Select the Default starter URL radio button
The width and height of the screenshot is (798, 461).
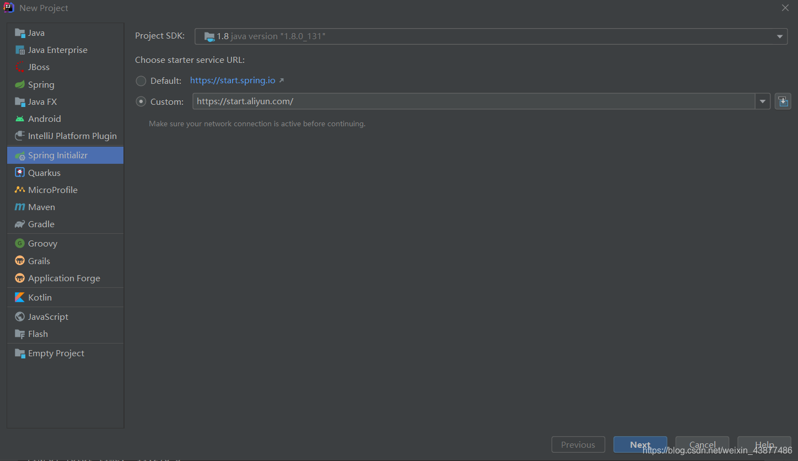click(x=141, y=81)
